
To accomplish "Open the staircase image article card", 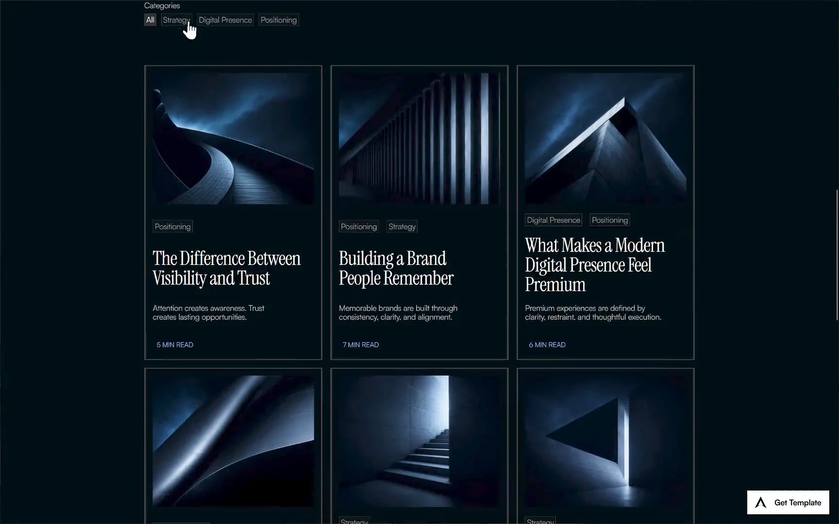I will [x=419, y=442].
